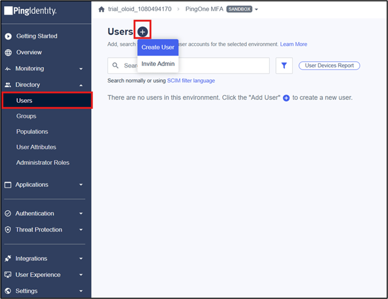The width and height of the screenshot is (388, 299).
Task: Open User Attributes in the sidebar
Action: click(x=36, y=147)
